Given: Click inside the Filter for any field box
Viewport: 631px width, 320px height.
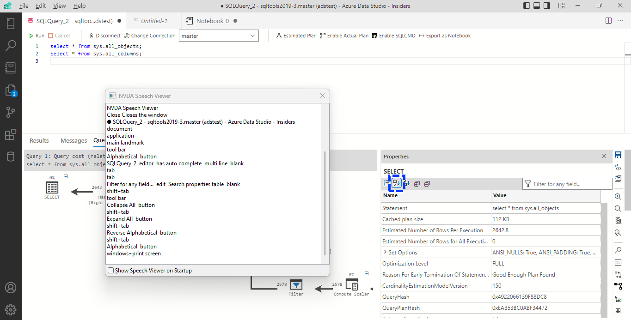Looking at the screenshot, I should (x=567, y=183).
